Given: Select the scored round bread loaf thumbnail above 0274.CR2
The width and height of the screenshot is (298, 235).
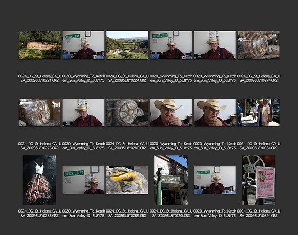Looking at the screenshot, I should click(258, 45).
